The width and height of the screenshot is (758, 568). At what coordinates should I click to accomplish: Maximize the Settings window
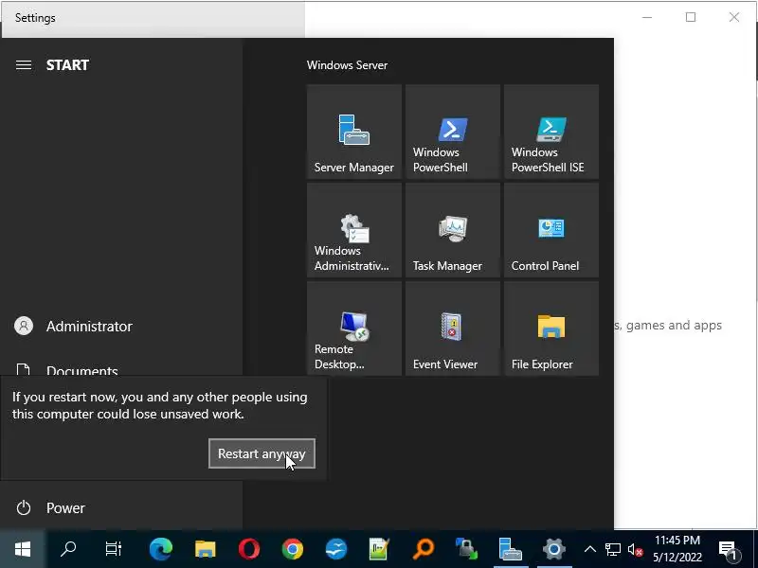691,17
